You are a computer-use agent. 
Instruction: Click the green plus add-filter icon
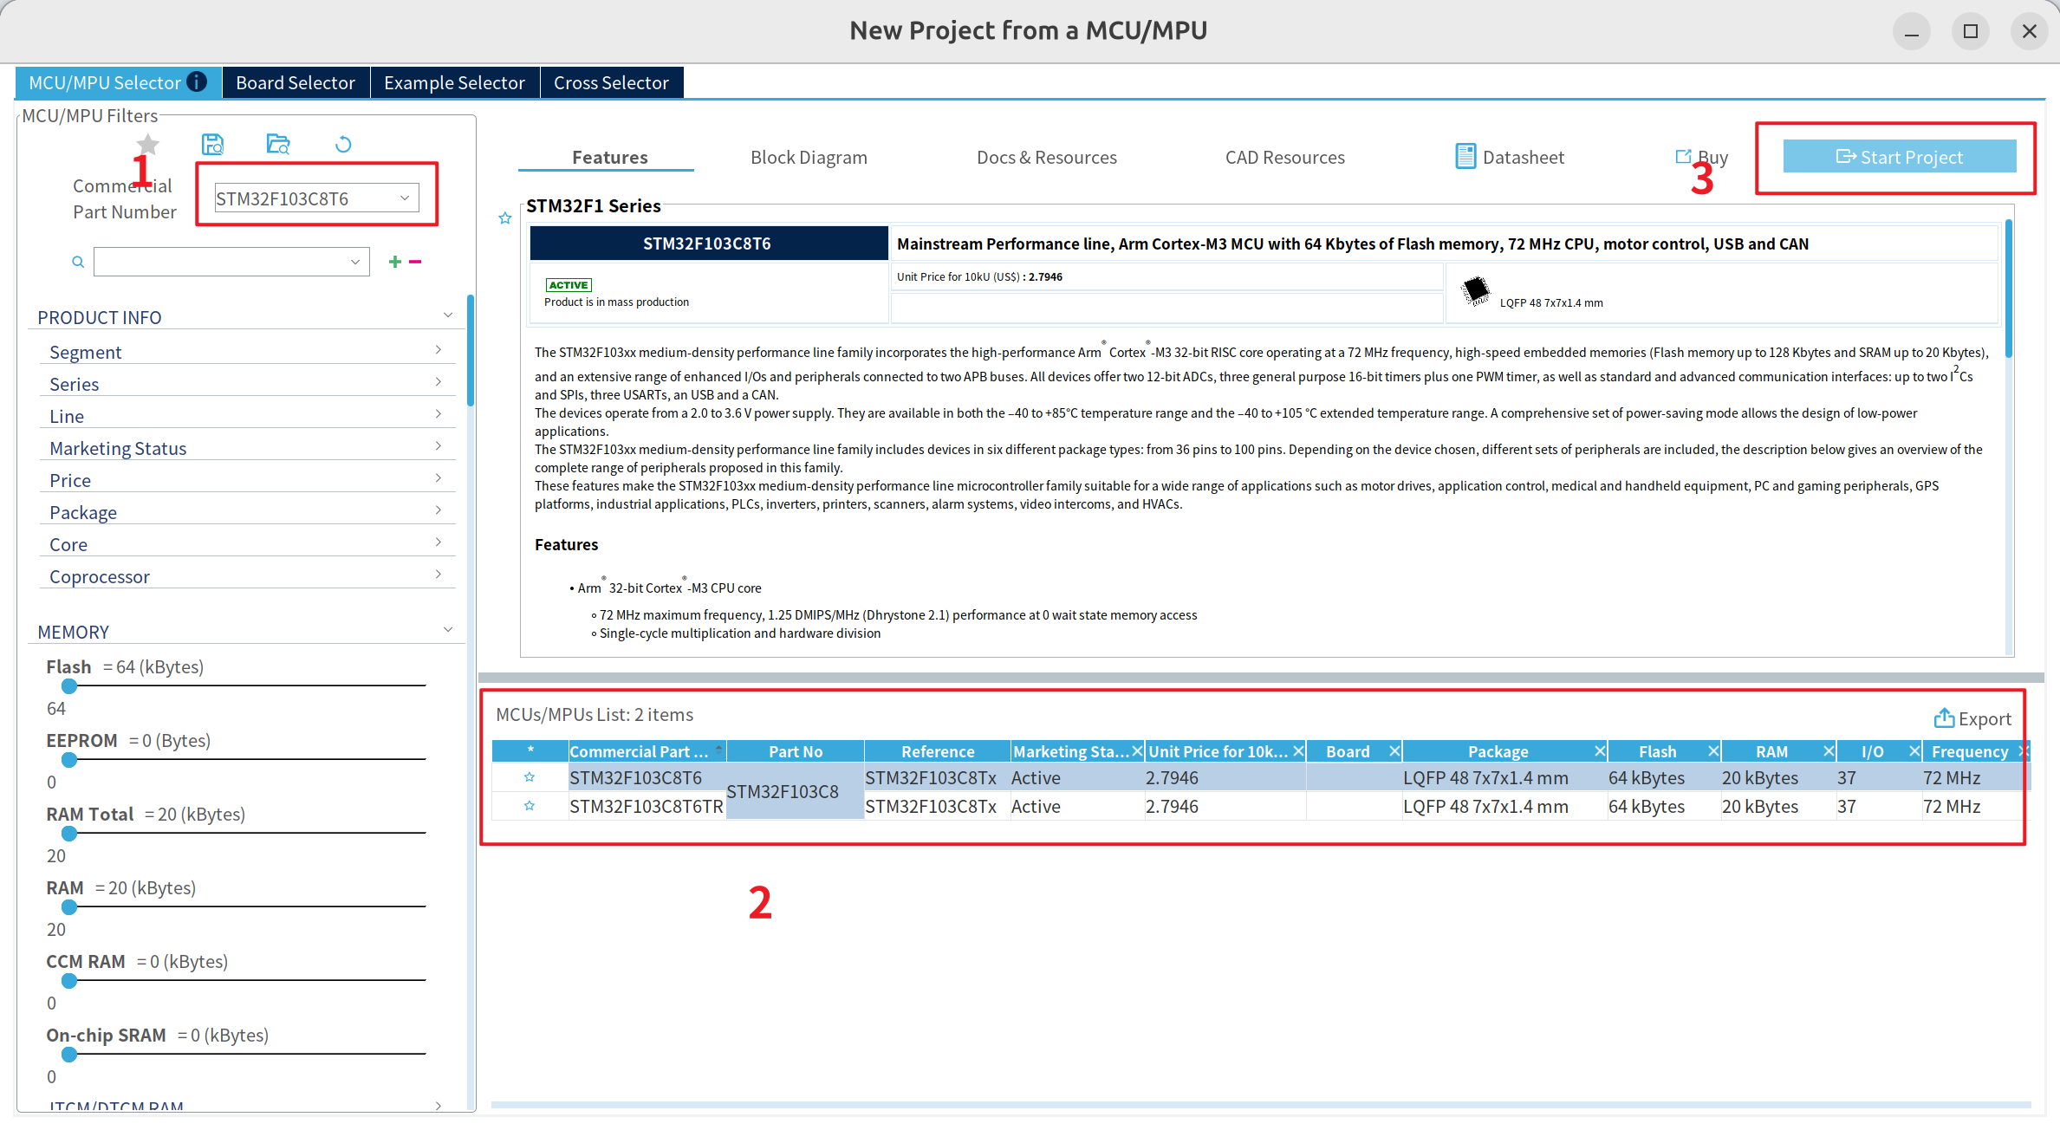pyautogui.click(x=395, y=262)
